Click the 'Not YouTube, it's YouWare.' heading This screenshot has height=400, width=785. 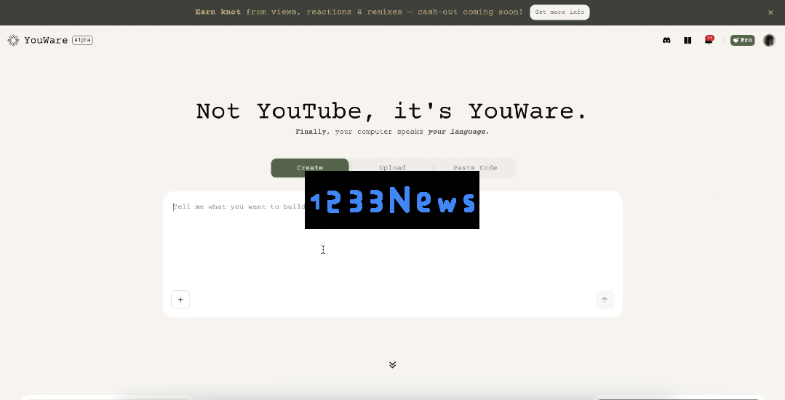(x=391, y=111)
